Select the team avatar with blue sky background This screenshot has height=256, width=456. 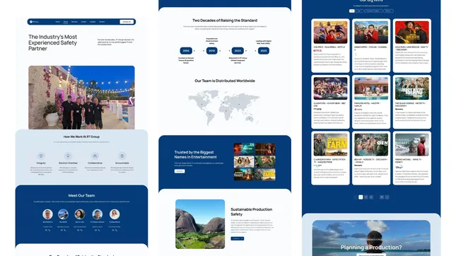pyautogui.click(x=63, y=214)
